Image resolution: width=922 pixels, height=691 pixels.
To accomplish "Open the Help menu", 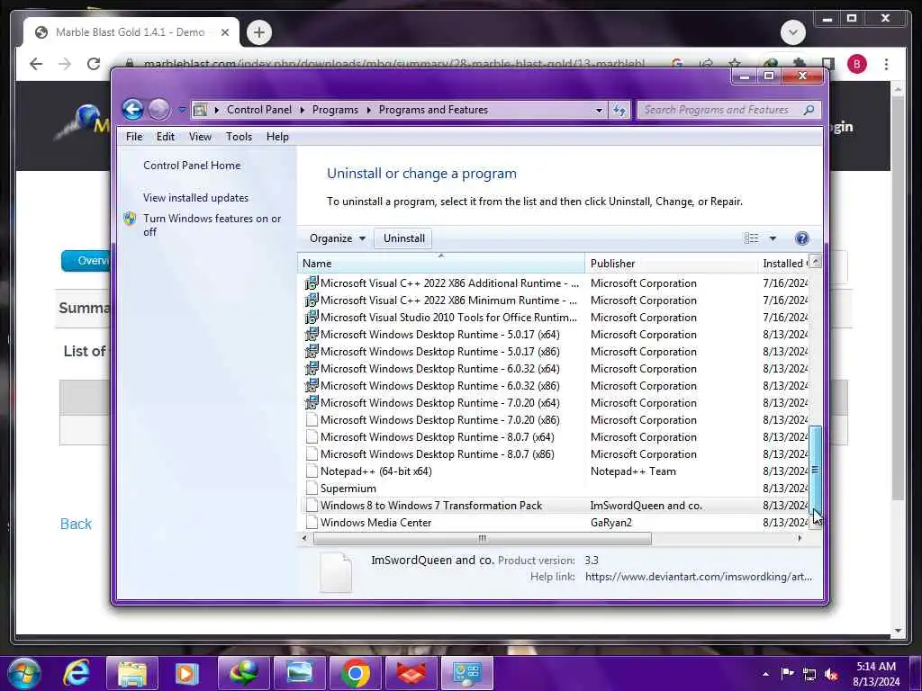I will pyautogui.click(x=277, y=137).
